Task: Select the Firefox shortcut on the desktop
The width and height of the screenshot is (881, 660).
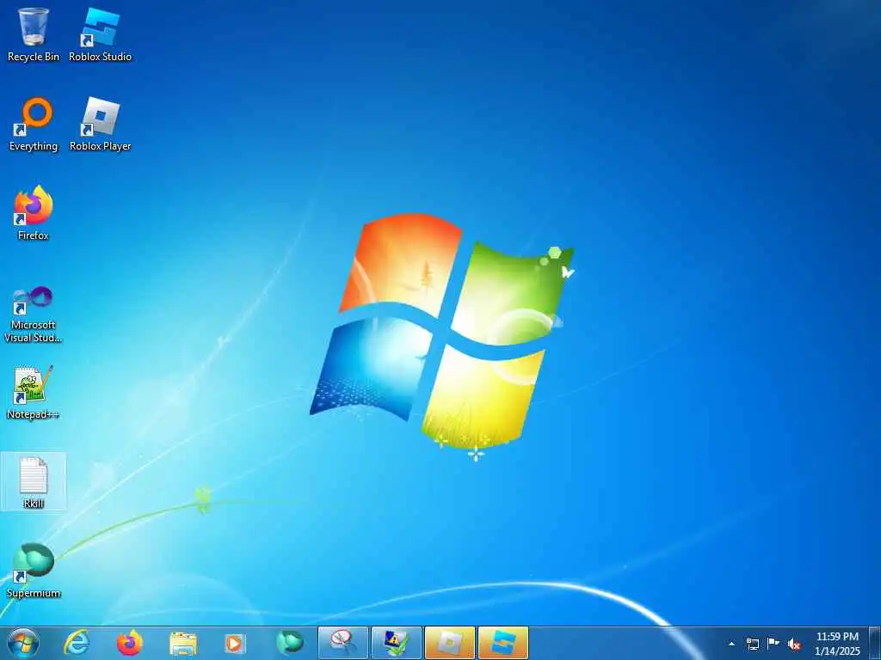Action: coord(34,214)
